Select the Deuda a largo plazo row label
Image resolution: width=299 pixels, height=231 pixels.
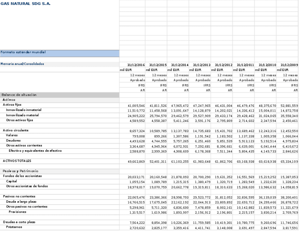(21, 201)
